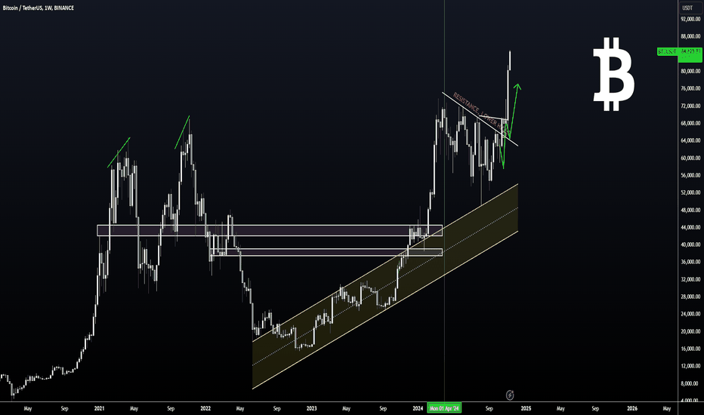The image size is (704, 415).
Task: Click the 12,000.00 price label
Action: [x=690, y=366]
